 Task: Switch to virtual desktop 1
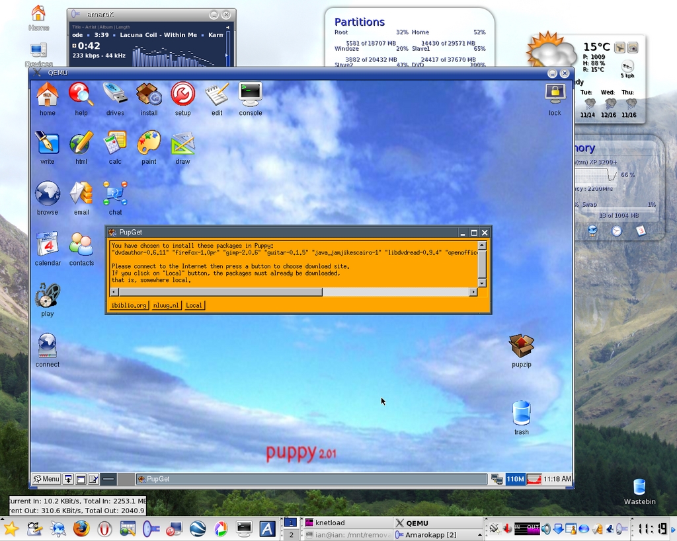click(291, 523)
